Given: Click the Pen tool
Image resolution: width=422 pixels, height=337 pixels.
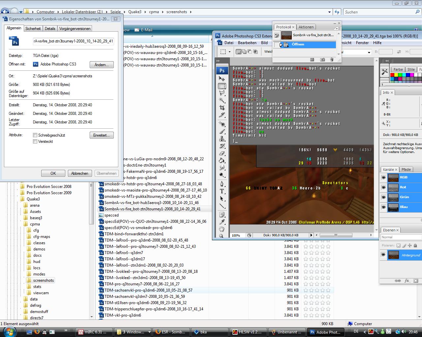Looking at the screenshot, I should (222, 184).
